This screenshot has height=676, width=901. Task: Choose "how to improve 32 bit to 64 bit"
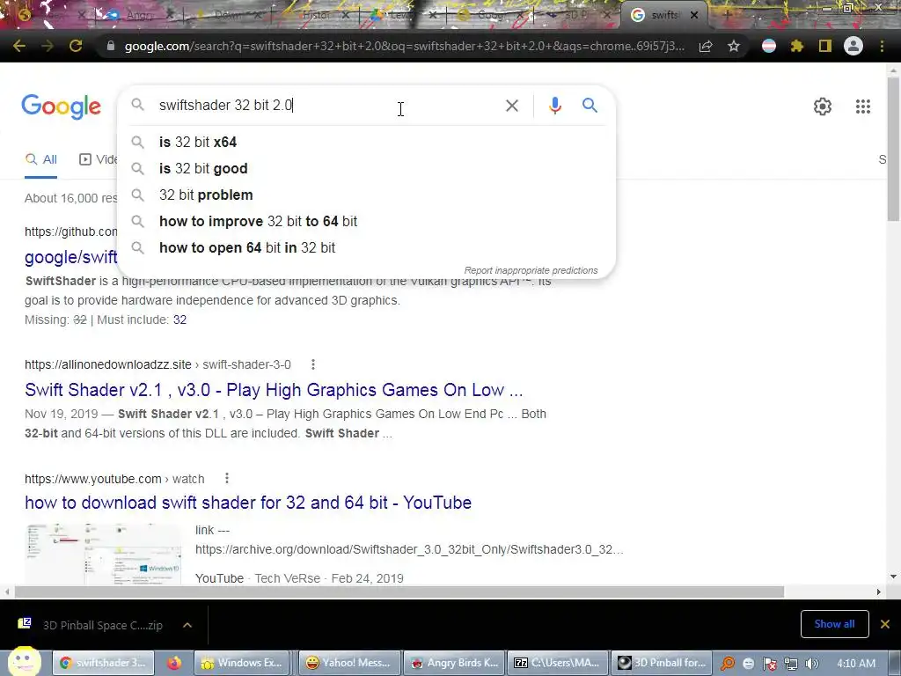tap(366, 221)
